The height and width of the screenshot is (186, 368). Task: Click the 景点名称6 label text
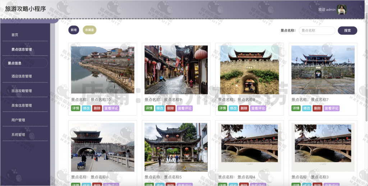[89, 177]
